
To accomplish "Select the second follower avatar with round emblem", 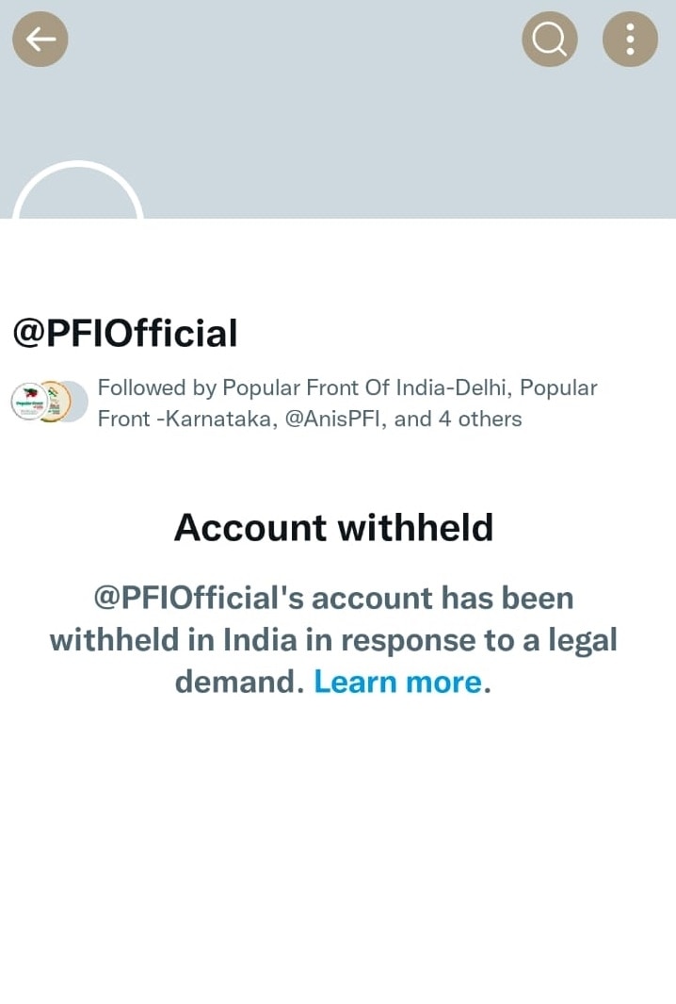I will click(x=53, y=402).
